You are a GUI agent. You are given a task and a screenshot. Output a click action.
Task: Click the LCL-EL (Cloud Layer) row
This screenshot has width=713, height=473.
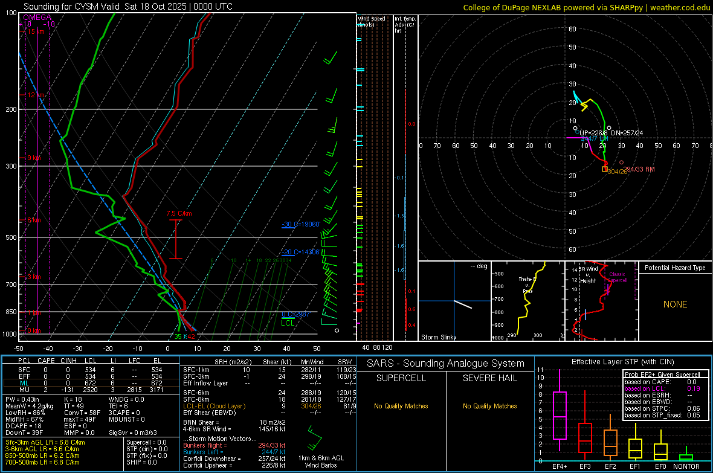point(269,406)
